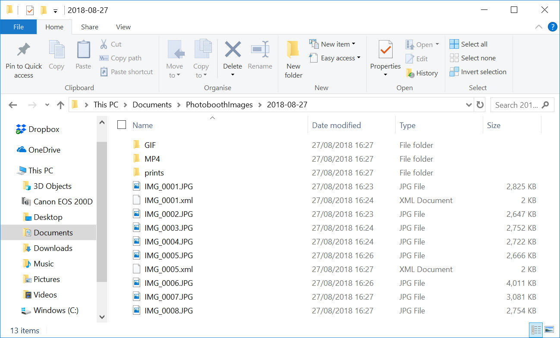Switch to the View ribbon tab
The height and width of the screenshot is (338, 560).
tap(123, 27)
